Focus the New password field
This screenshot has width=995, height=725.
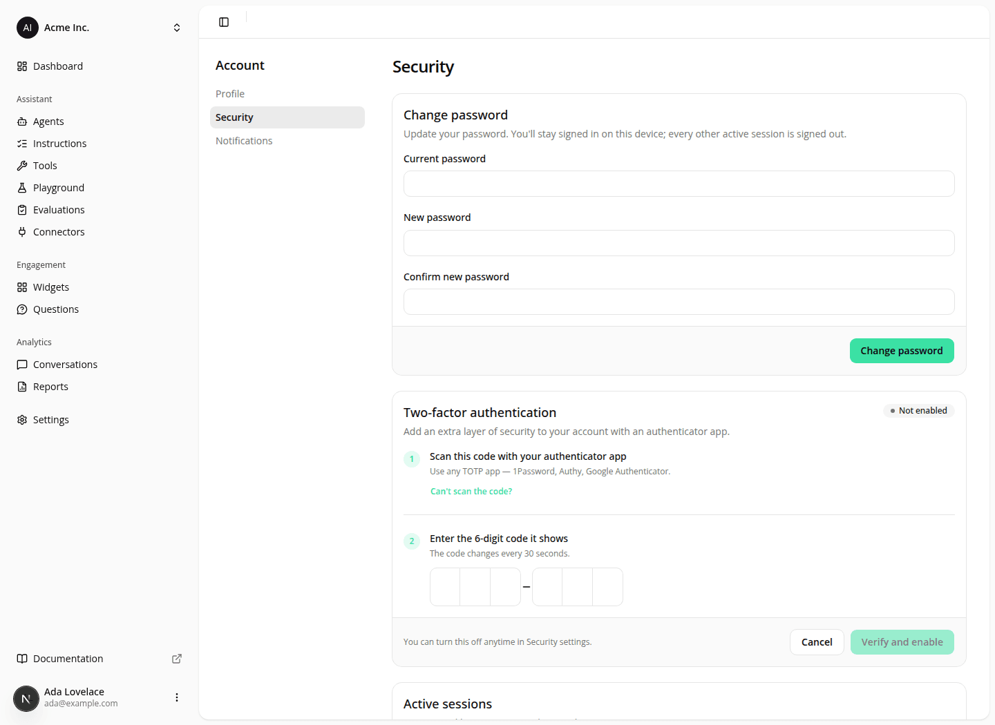tap(679, 243)
